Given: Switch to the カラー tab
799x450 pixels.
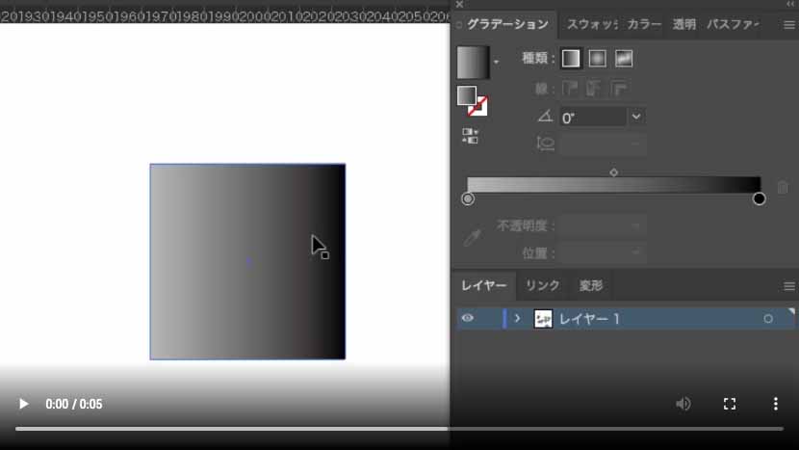Looking at the screenshot, I should point(644,24).
